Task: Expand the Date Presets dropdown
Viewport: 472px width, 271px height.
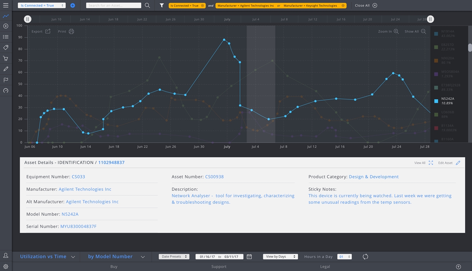Action: tap(174, 257)
